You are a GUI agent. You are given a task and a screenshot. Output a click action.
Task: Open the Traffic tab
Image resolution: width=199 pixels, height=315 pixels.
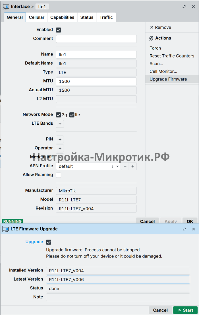[106, 17]
